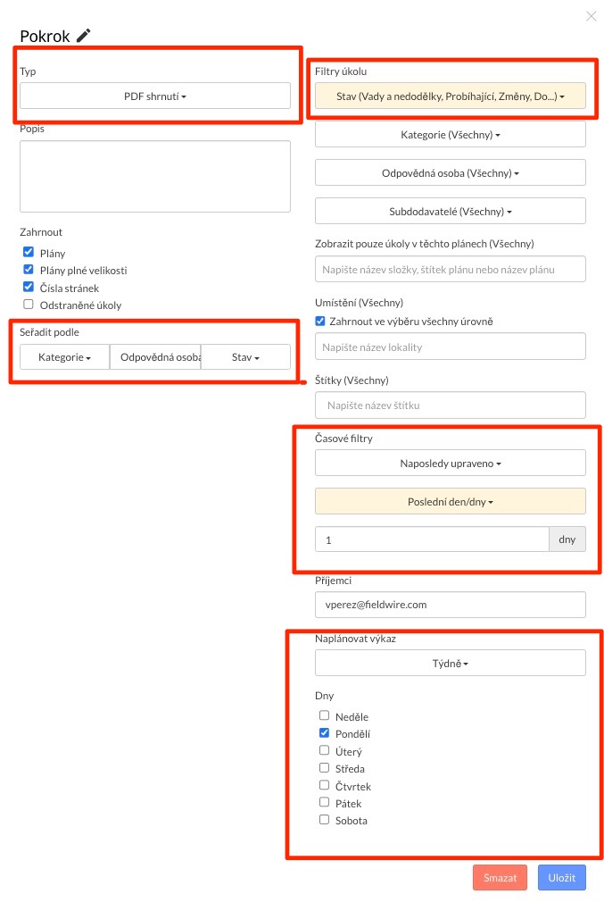Focus the Příjemci email field
The height and width of the screenshot is (911, 604).
[450, 605]
